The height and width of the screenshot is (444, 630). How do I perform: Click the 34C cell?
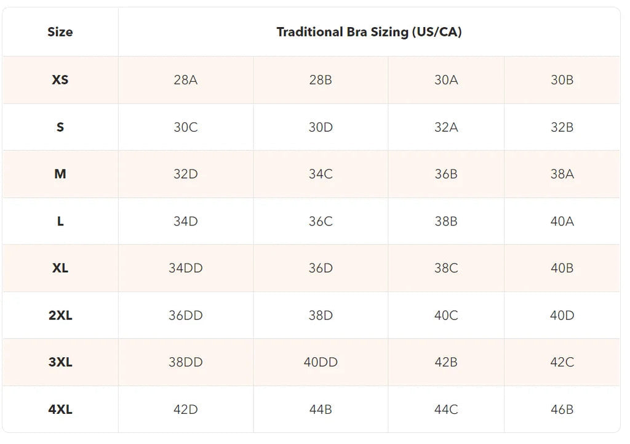click(321, 174)
